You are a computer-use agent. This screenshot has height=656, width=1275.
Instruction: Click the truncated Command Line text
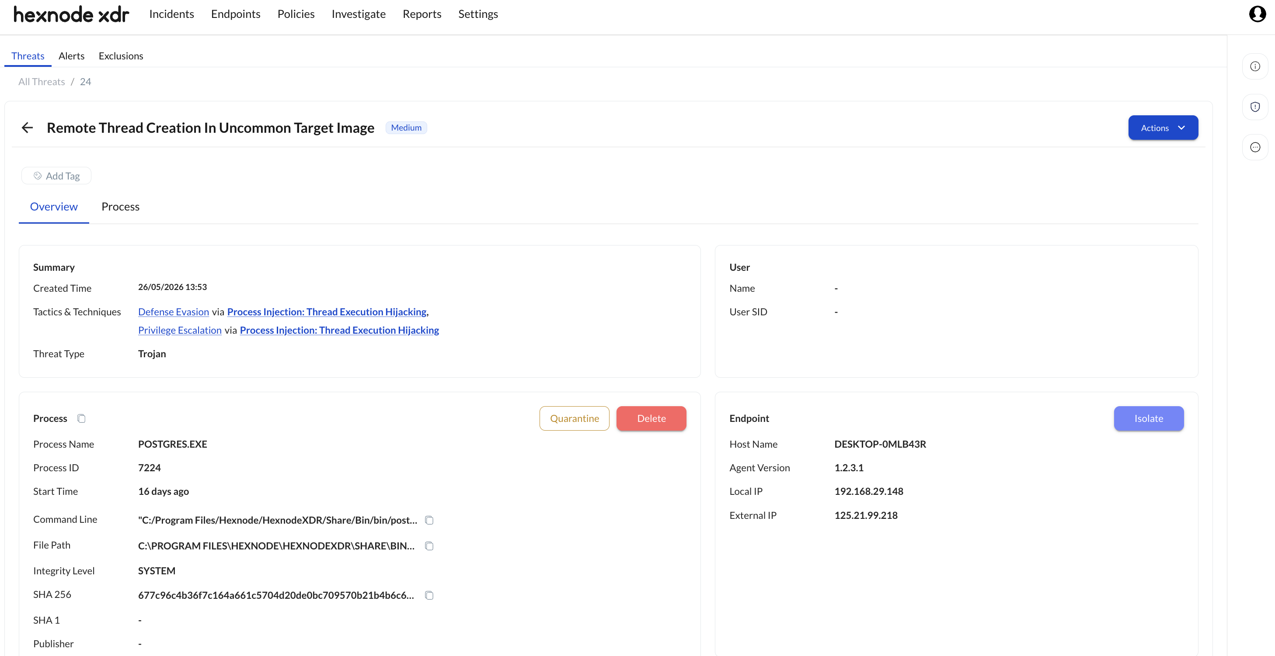278,520
